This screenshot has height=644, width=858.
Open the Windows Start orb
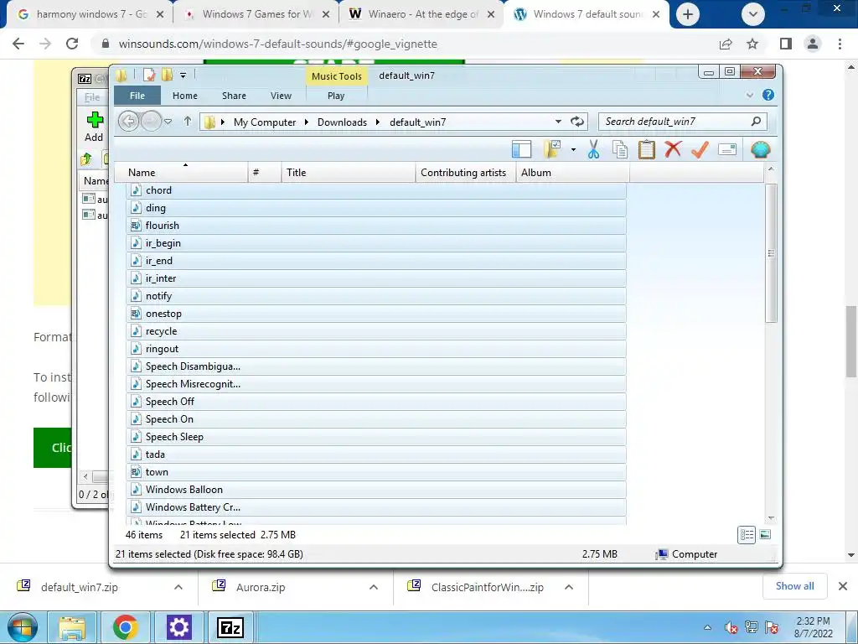point(23,627)
